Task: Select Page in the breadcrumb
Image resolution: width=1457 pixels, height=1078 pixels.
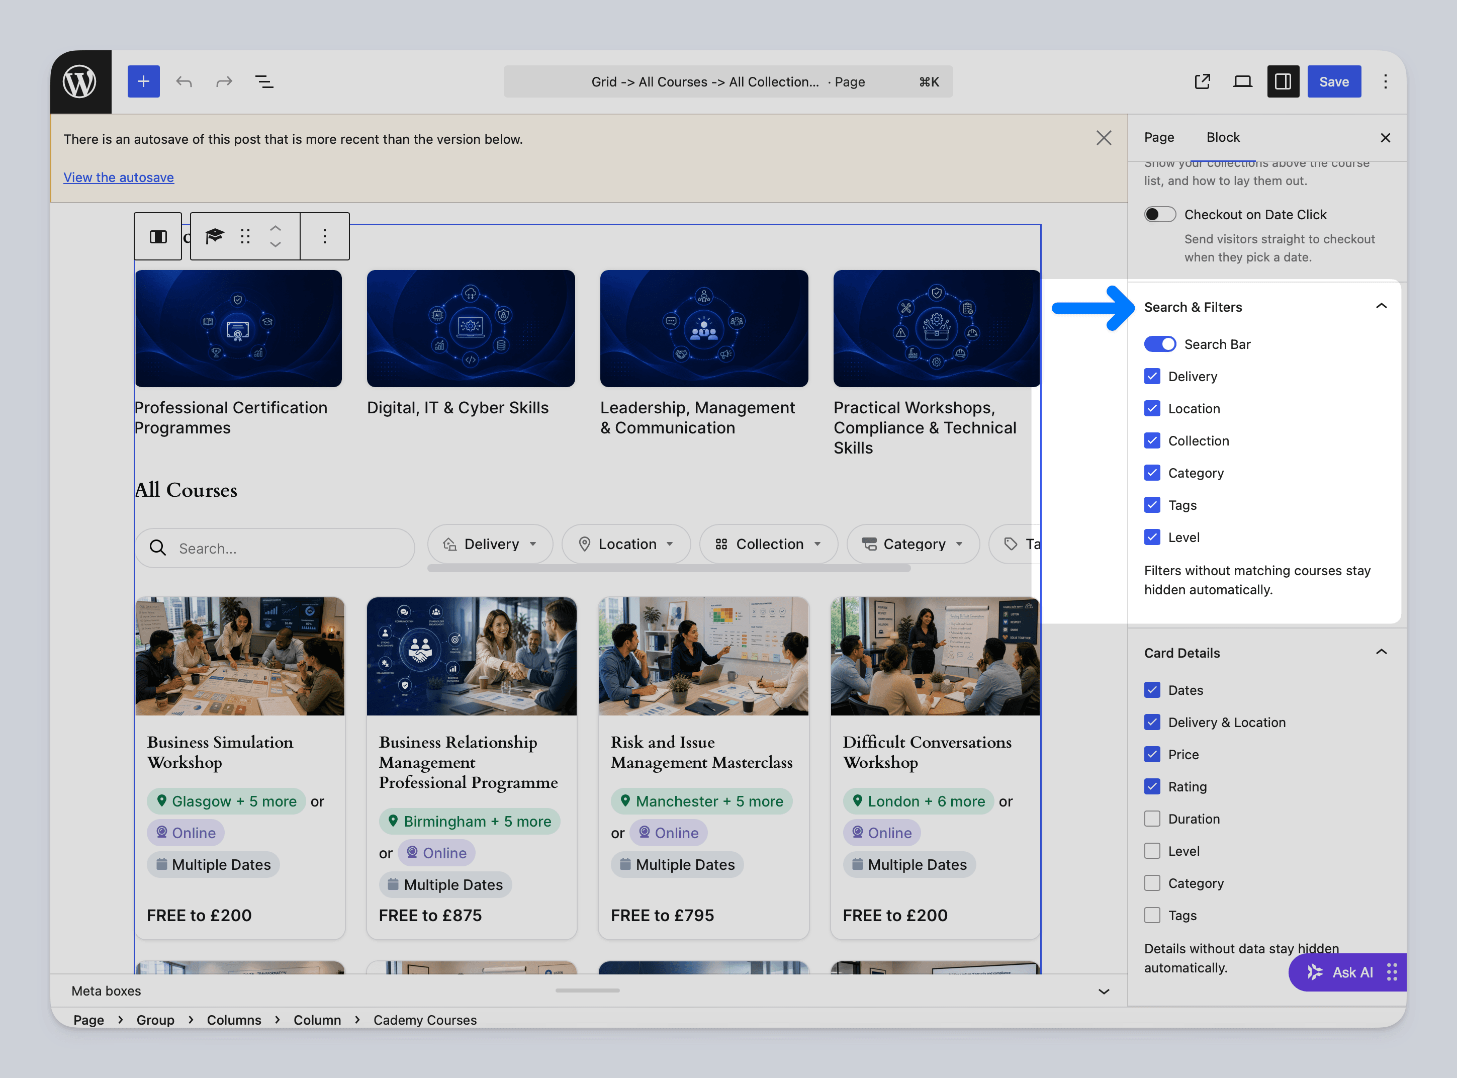Action: click(89, 1019)
